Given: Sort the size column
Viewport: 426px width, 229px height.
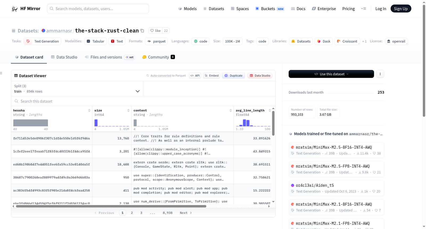Looking at the screenshot, I should click(x=128, y=110).
